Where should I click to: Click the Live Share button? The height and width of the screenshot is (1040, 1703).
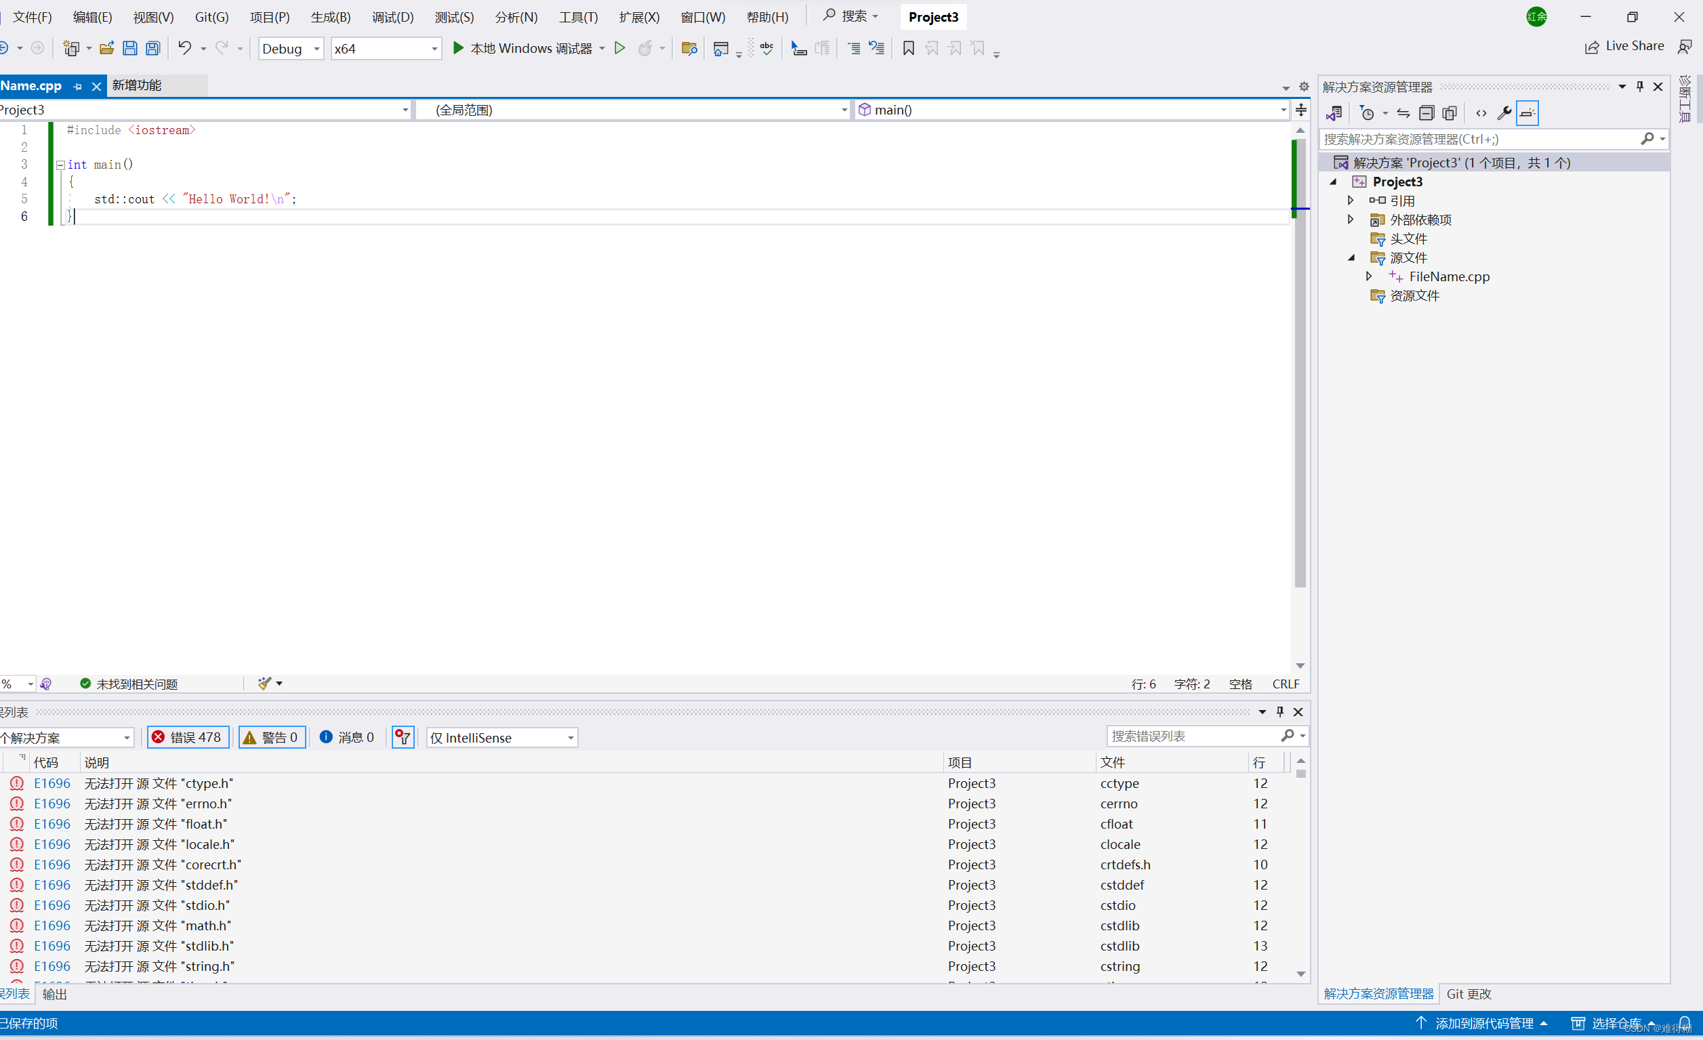pos(1624,46)
